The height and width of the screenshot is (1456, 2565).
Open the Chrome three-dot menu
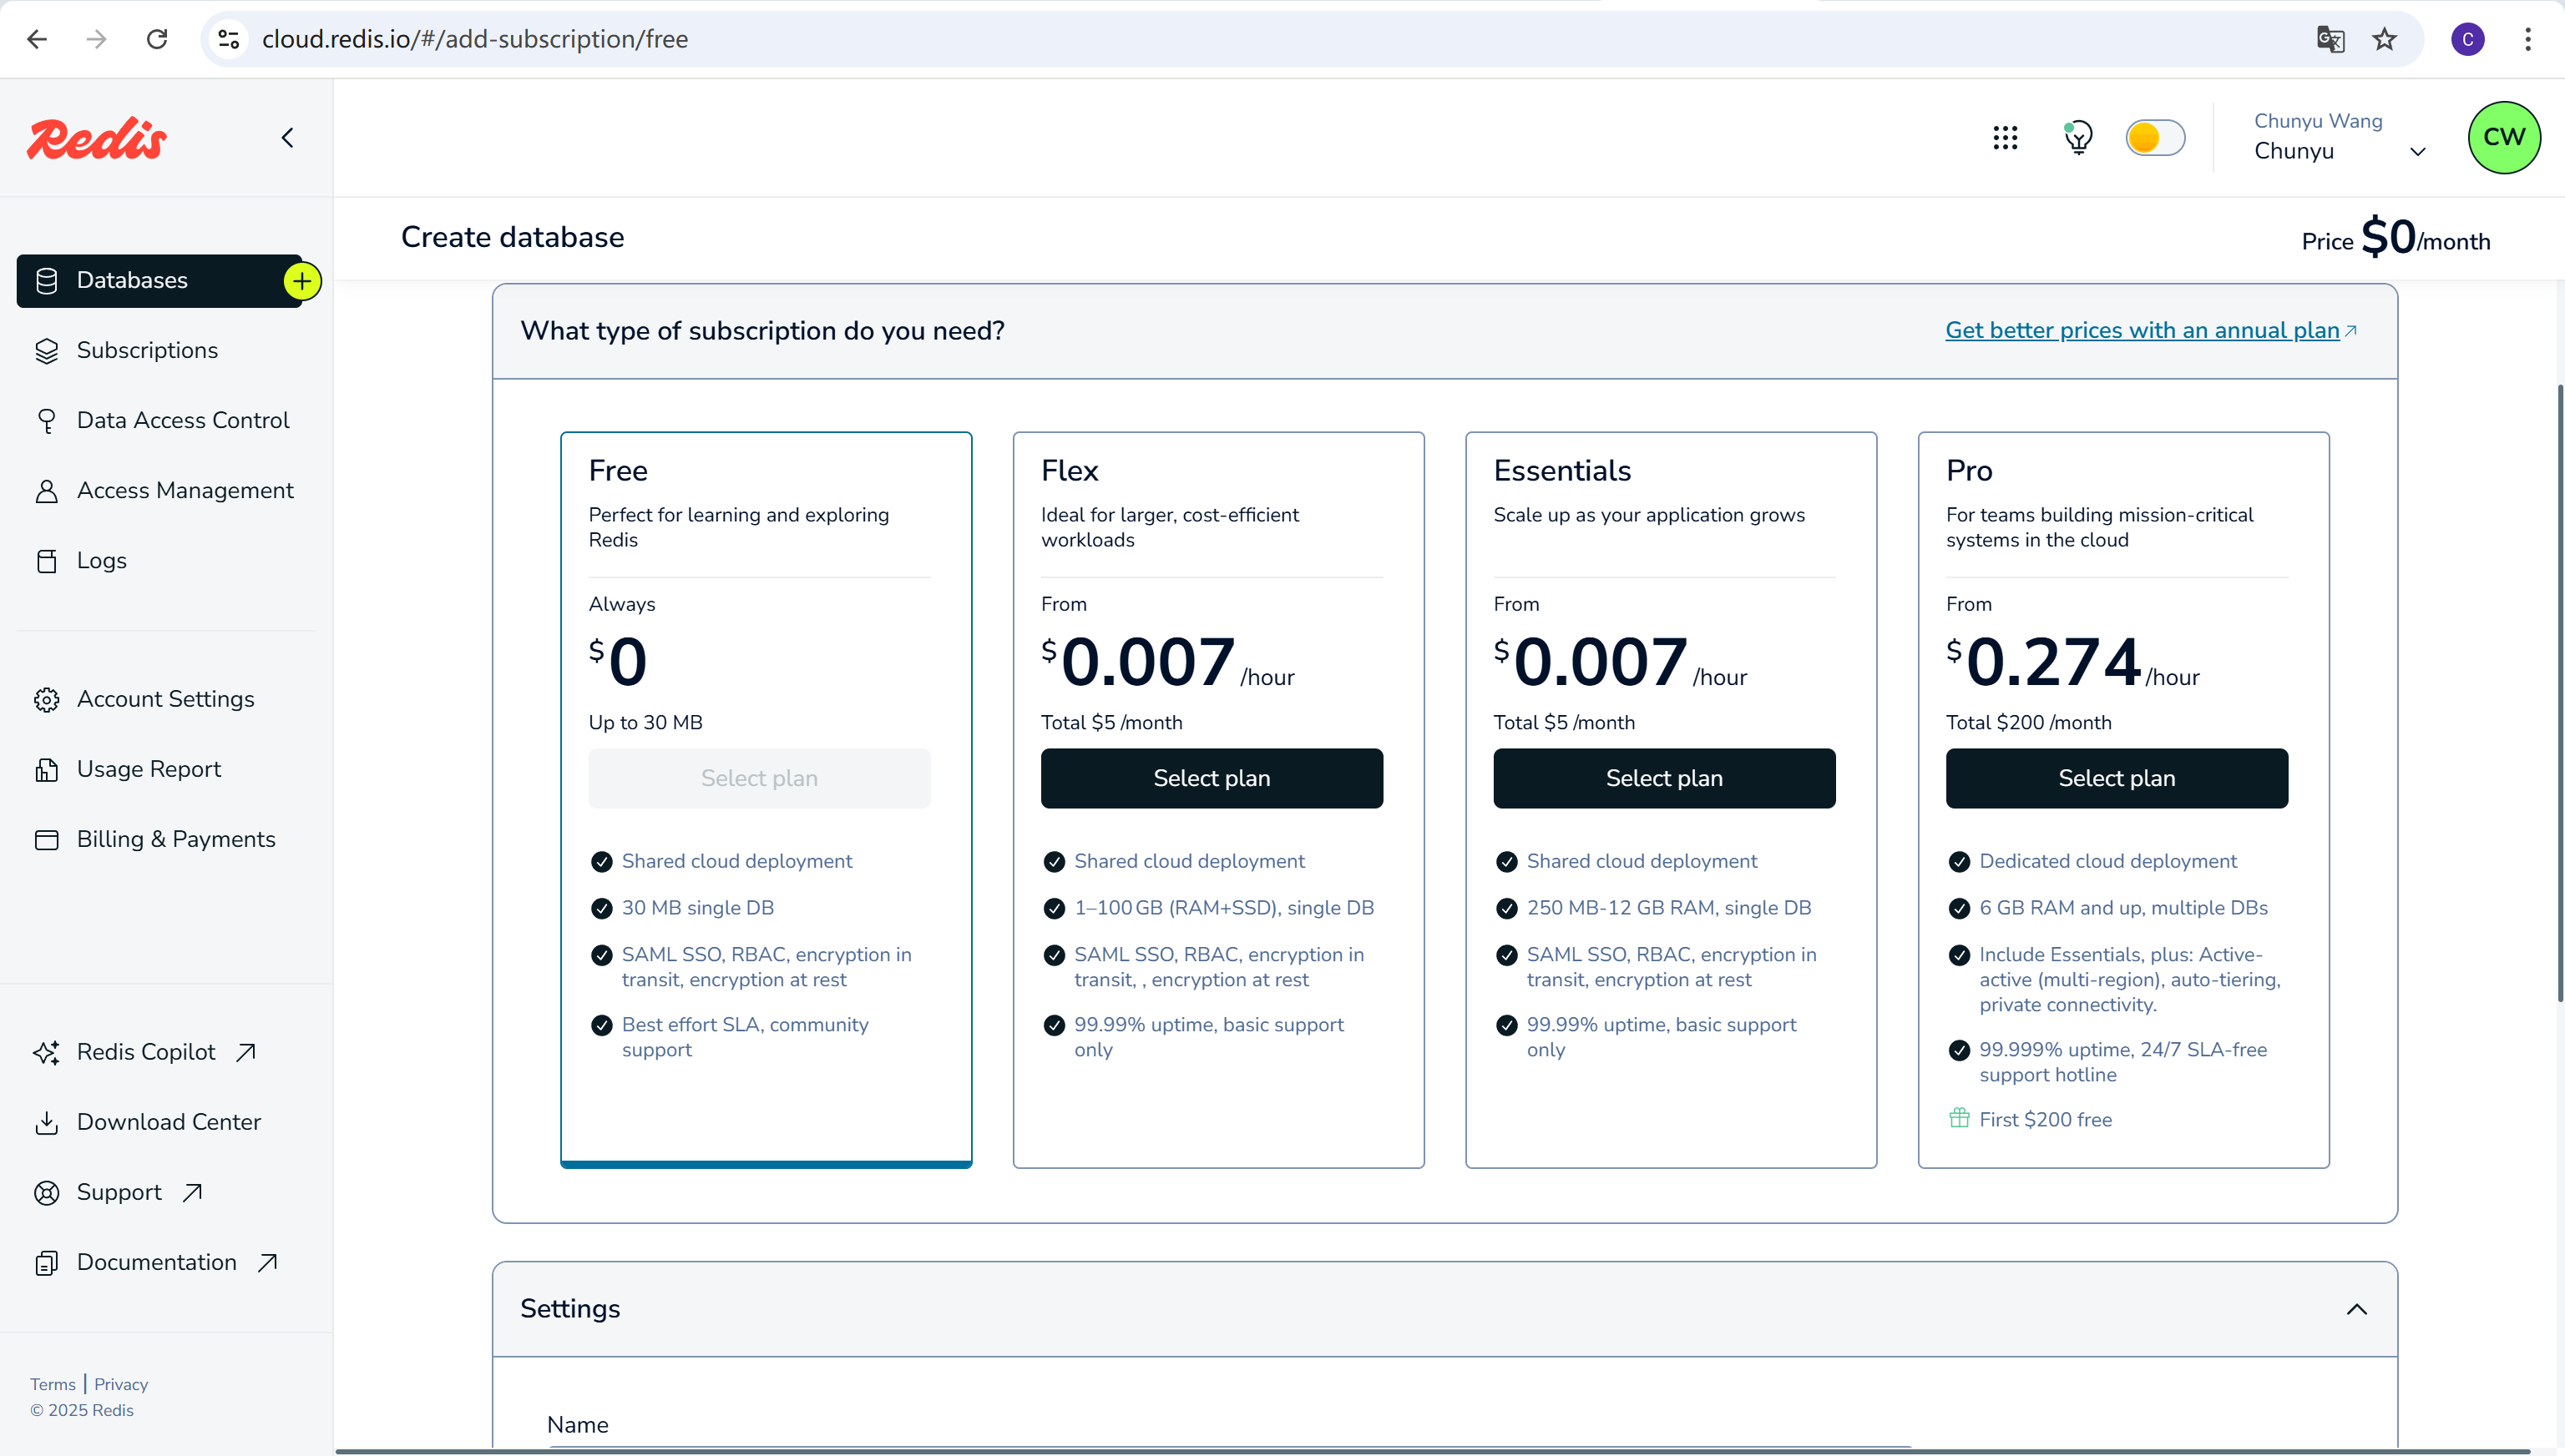tap(2528, 39)
